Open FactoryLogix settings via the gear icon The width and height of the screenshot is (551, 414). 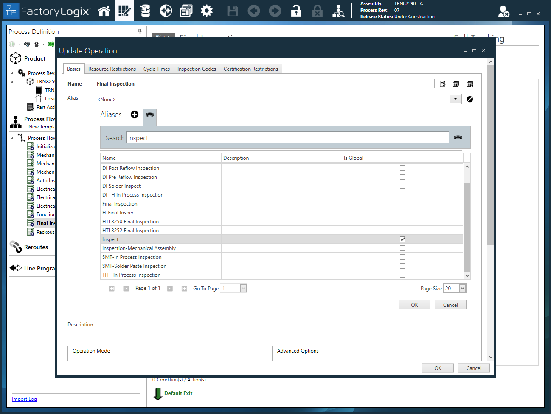point(207,11)
